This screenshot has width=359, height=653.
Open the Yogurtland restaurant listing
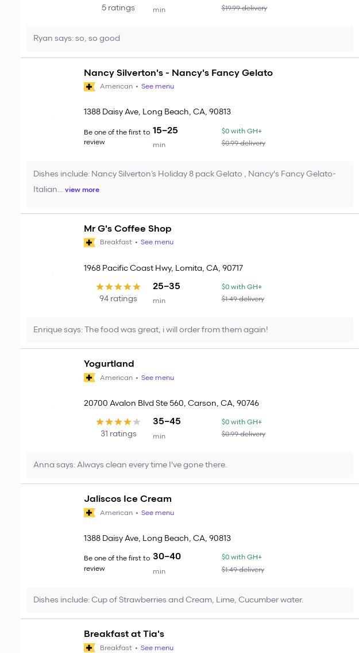tap(109, 364)
